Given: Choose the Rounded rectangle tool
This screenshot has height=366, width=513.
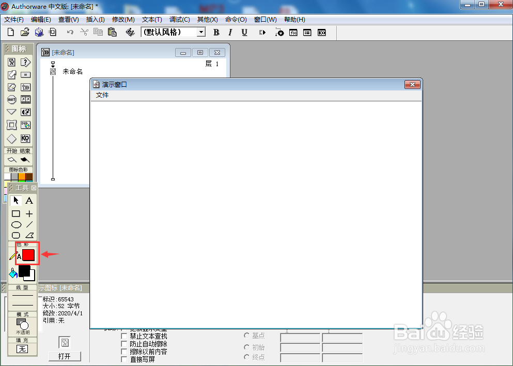Looking at the screenshot, I should tap(15, 235).
